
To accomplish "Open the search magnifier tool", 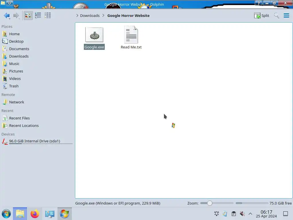I will tap(276, 15).
